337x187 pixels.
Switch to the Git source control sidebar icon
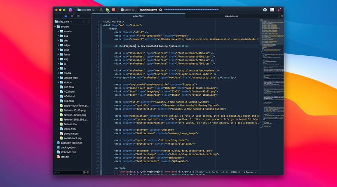pos(72,16)
